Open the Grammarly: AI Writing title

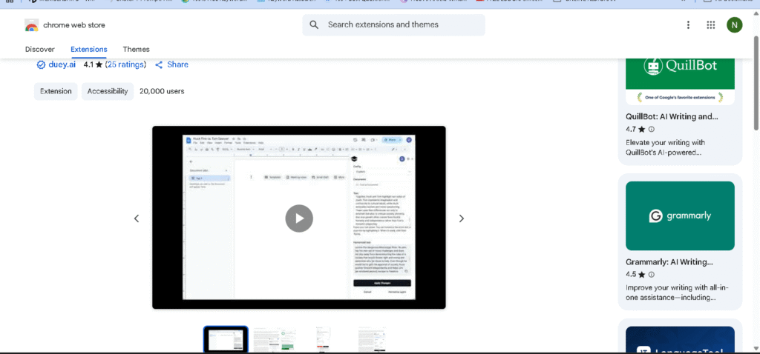tap(669, 262)
